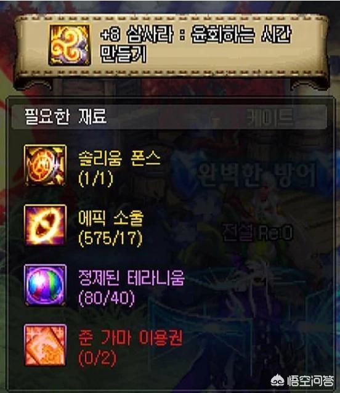Screen dimensions: 340x393
Task: Click the 정제된 테라니움 rainbow orb icon
Action: click(x=46, y=285)
